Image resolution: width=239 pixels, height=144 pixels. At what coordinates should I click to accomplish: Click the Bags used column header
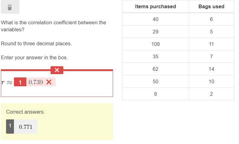click(x=211, y=6)
